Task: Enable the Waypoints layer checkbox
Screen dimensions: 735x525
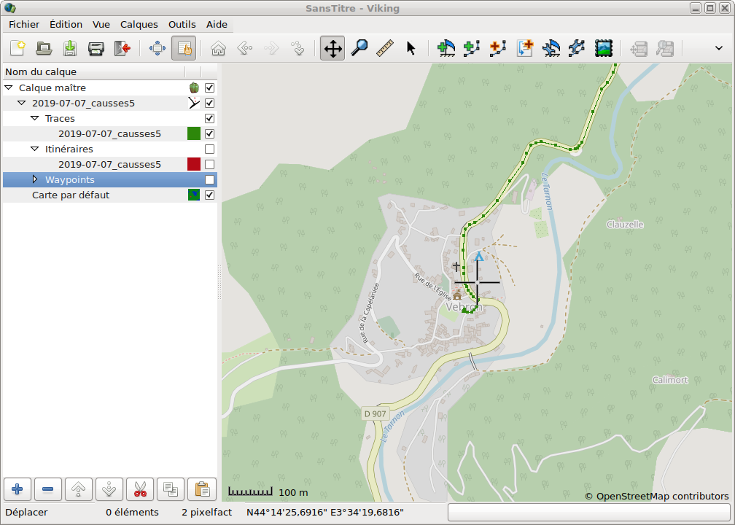Action: (x=210, y=179)
